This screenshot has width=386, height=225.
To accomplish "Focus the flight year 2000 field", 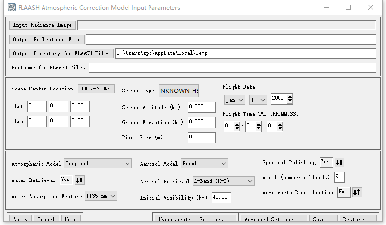I will [x=279, y=99].
